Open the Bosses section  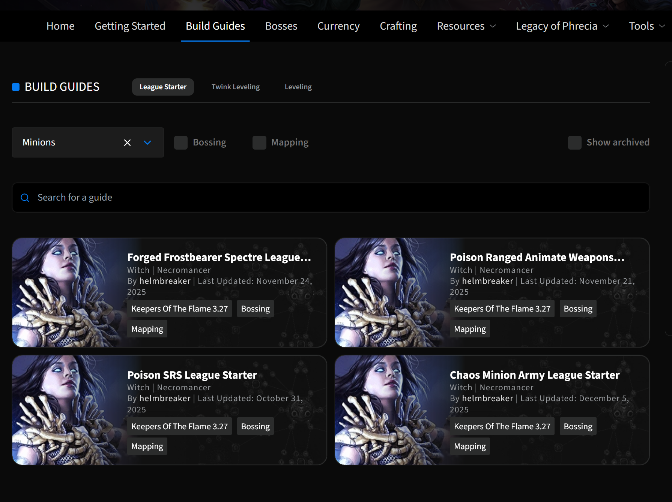(x=281, y=26)
